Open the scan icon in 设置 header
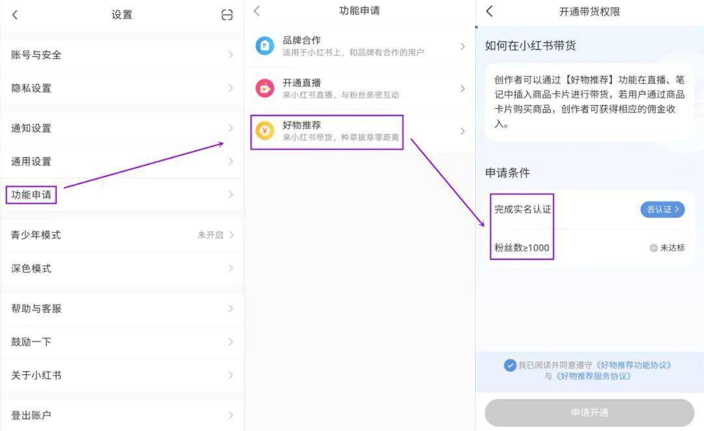Image resolution: width=704 pixels, height=431 pixels. pos(227,15)
